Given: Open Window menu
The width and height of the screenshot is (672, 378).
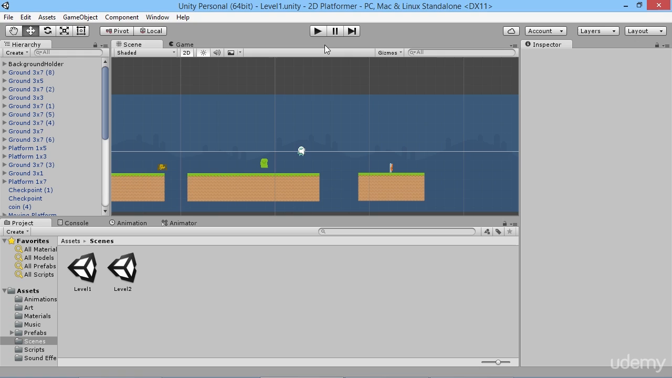Looking at the screenshot, I should (157, 17).
